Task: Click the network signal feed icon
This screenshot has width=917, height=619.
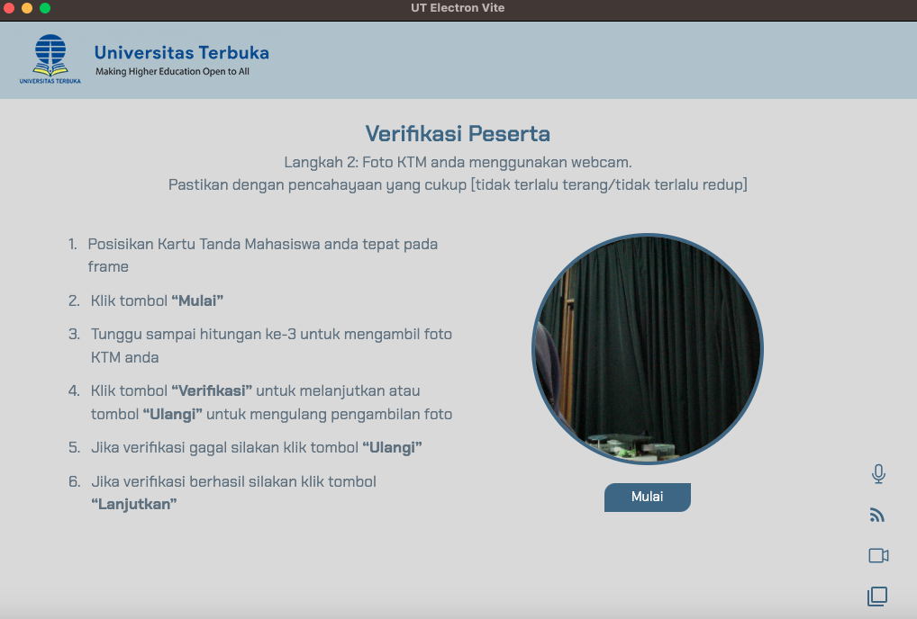Action: tap(877, 516)
